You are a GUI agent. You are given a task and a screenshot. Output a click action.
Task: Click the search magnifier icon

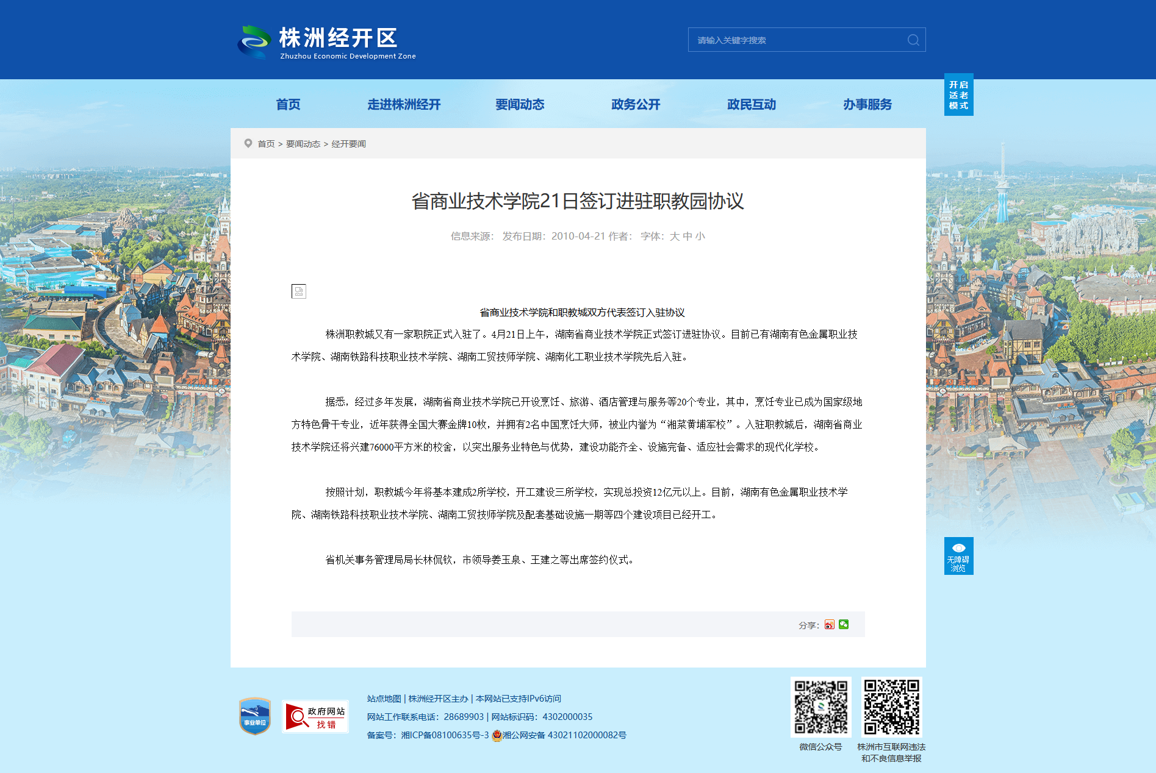(x=913, y=40)
